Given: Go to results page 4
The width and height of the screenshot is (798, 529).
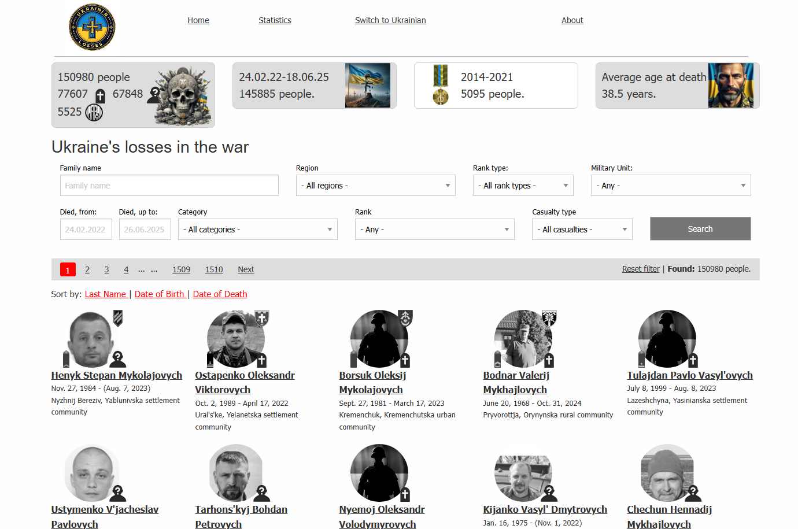Looking at the screenshot, I should coord(126,269).
